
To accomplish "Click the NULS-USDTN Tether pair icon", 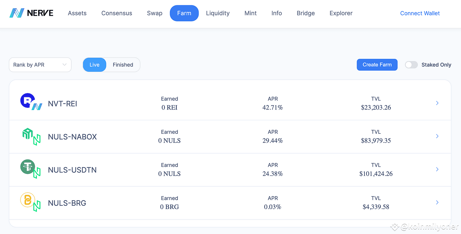I will (31, 169).
